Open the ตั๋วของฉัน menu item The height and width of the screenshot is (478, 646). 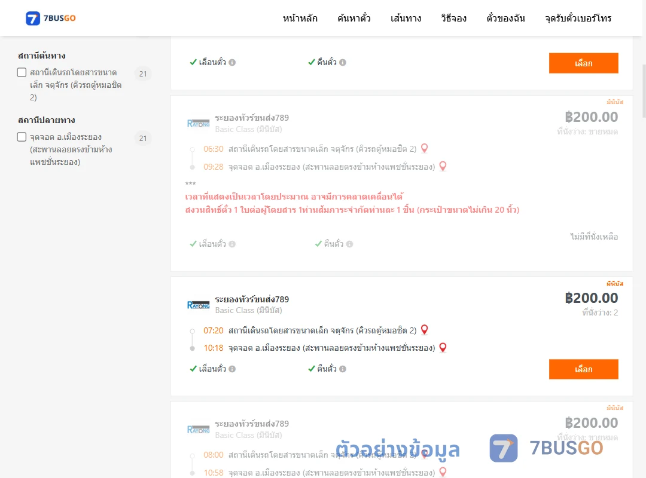[x=505, y=18]
